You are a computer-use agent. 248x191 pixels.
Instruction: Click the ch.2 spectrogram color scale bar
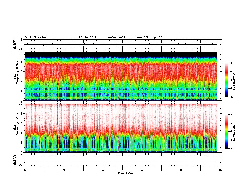click(227, 131)
